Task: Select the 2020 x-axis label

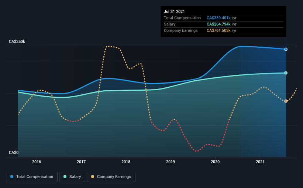Action: [215, 162]
